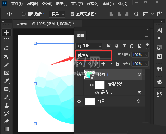Open the 编辑(E) menu
The image size is (166, 134).
pos(32,4)
